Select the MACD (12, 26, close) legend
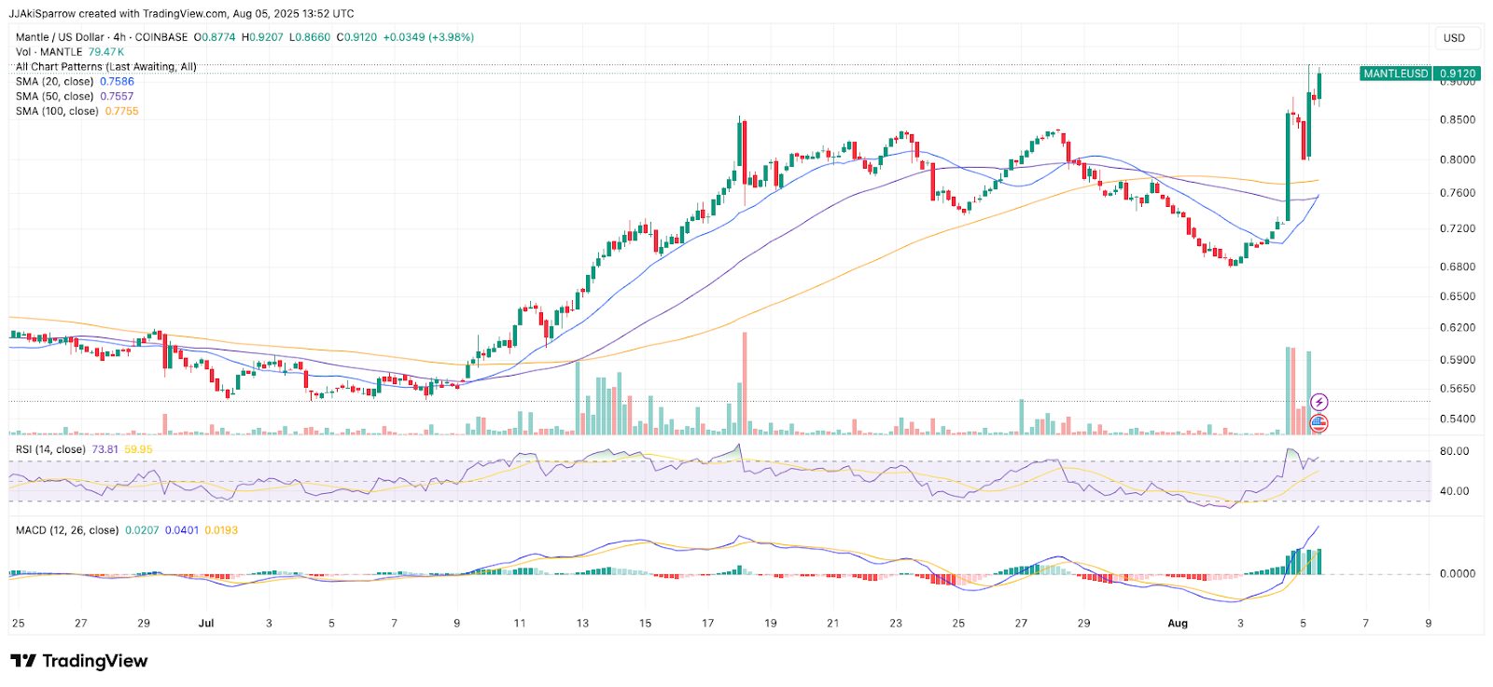The image size is (1493, 687). [66, 530]
